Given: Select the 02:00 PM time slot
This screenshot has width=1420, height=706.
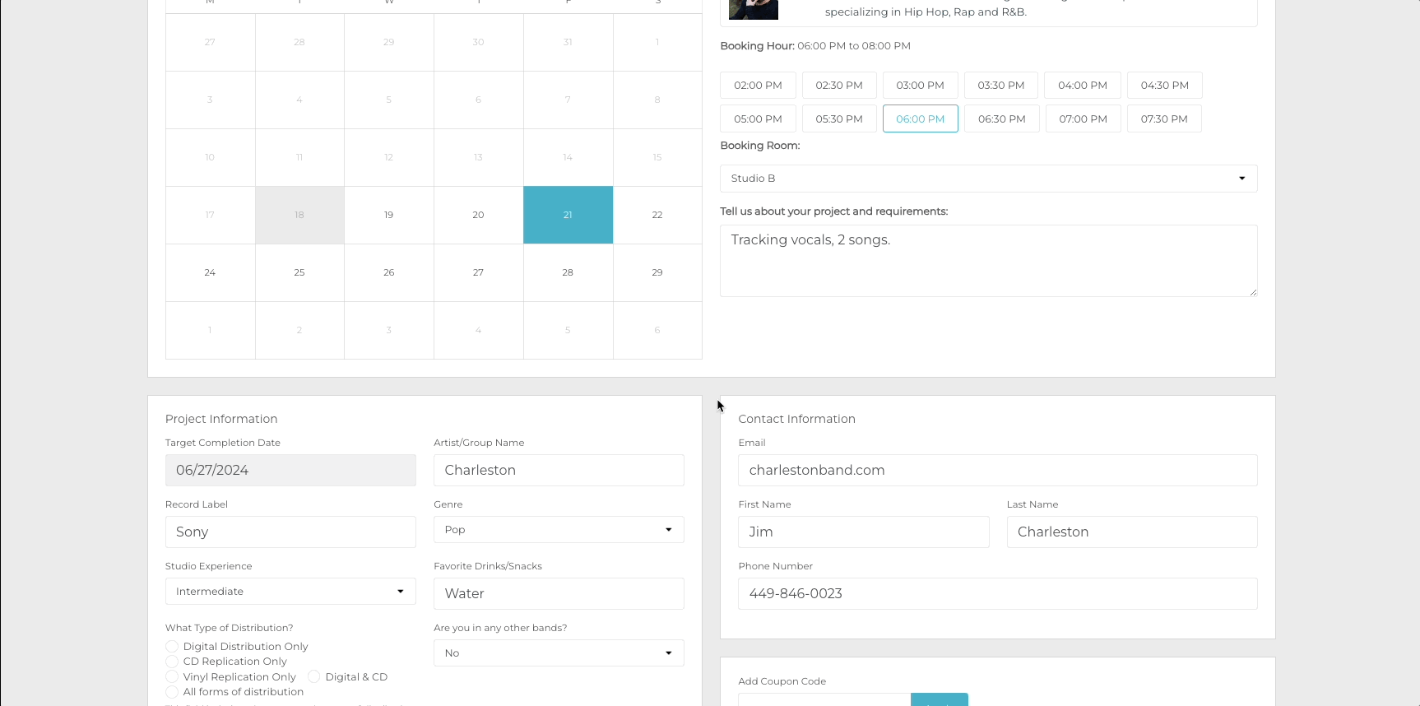Looking at the screenshot, I should click(x=758, y=86).
